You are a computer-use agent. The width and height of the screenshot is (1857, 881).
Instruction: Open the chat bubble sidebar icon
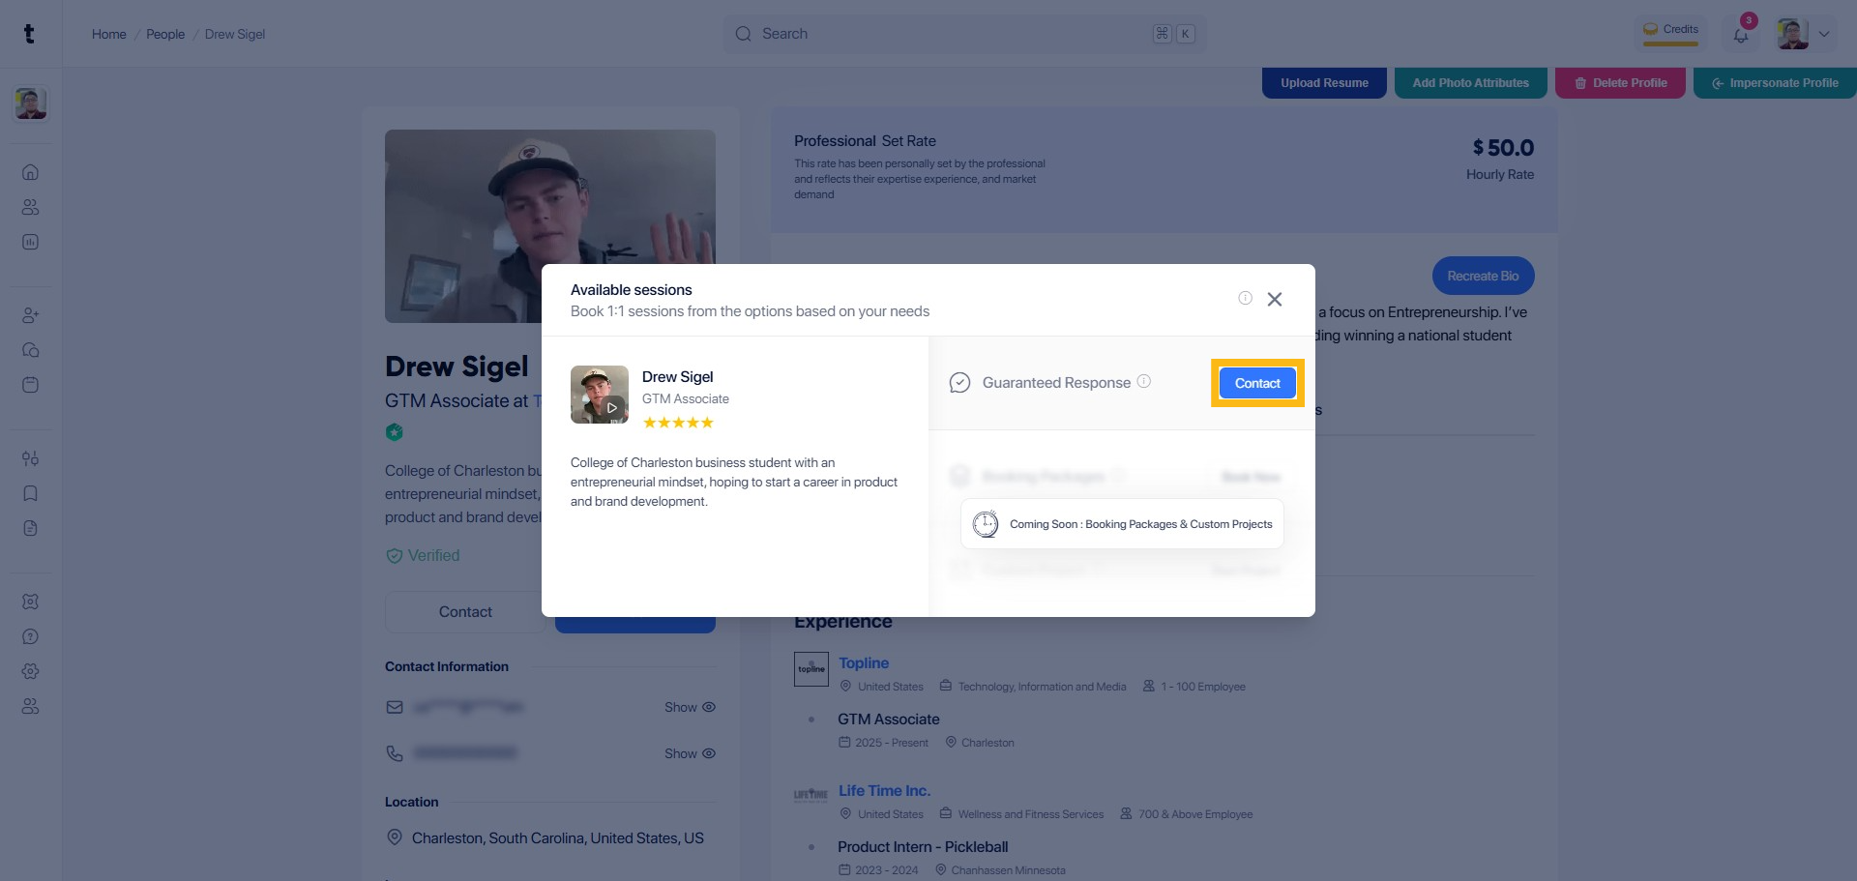[x=30, y=350]
